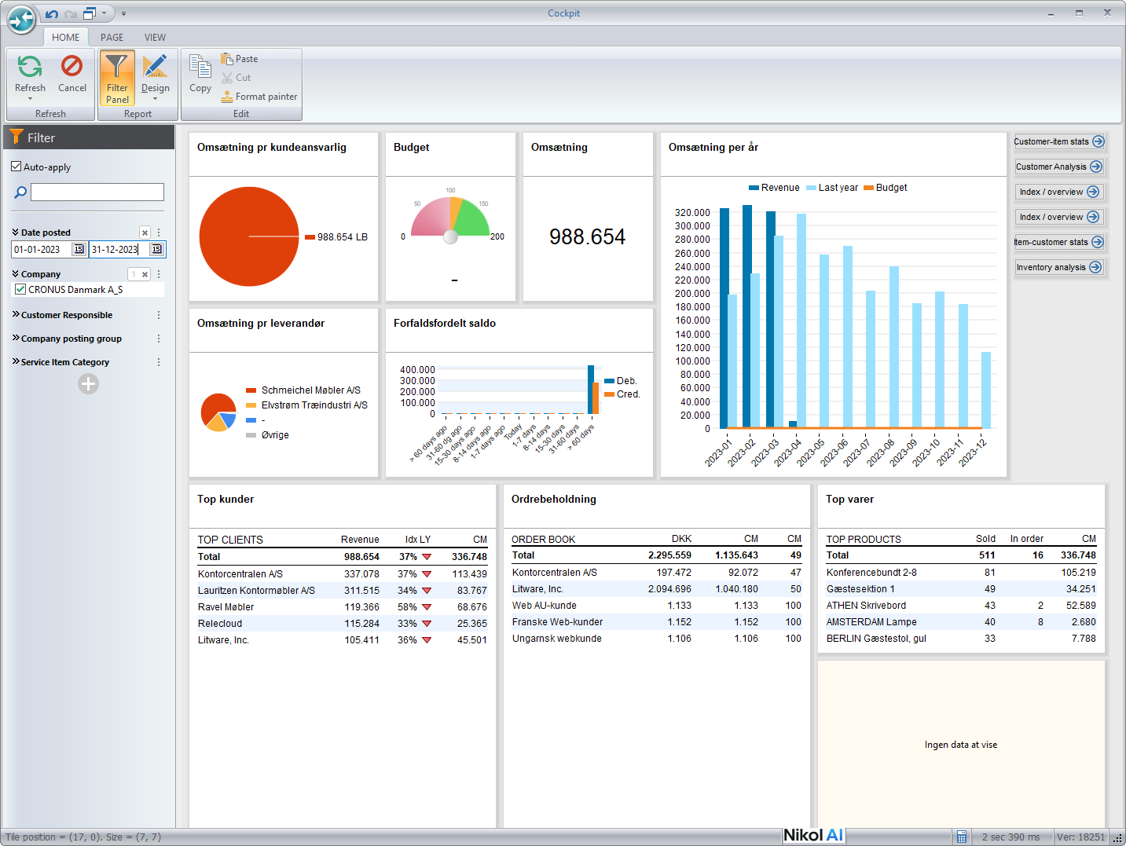
Task: Expand the Customer Responsible filter
Action: click(16, 314)
